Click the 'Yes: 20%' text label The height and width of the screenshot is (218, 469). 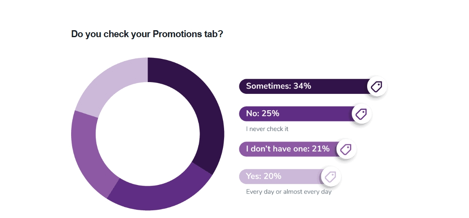pyautogui.click(x=263, y=176)
